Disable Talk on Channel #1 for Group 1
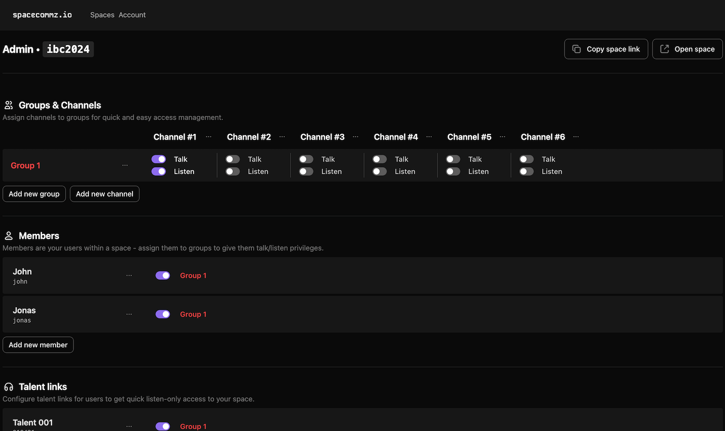This screenshot has width=725, height=431. [159, 159]
